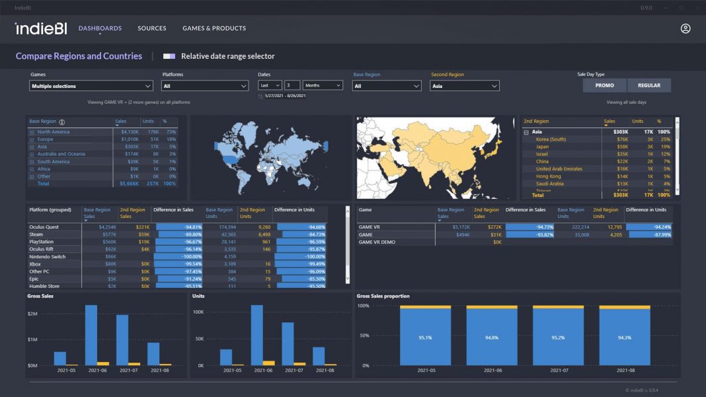Image resolution: width=706 pixels, height=397 pixels.
Task: Click the 2nd Region table vertical scrollbar
Action: (x=677, y=156)
